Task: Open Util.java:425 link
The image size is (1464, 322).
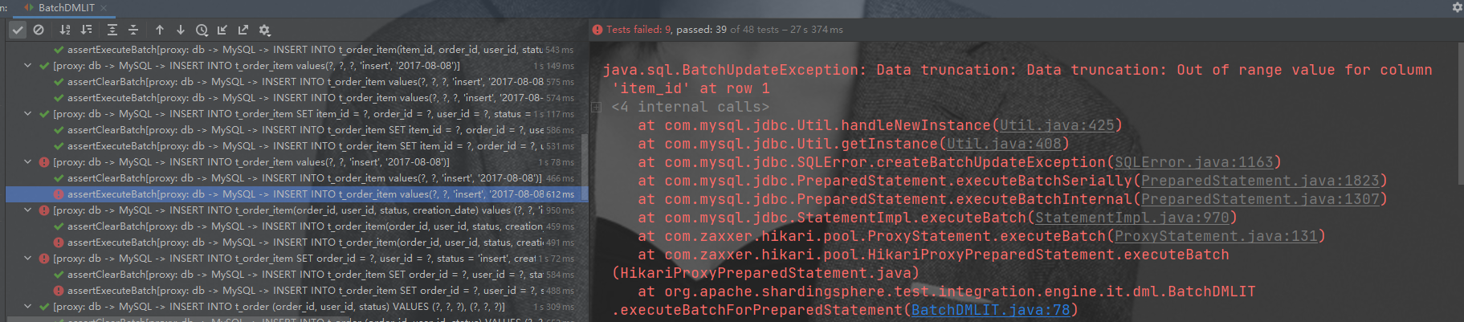Action: tap(1056, 125)
